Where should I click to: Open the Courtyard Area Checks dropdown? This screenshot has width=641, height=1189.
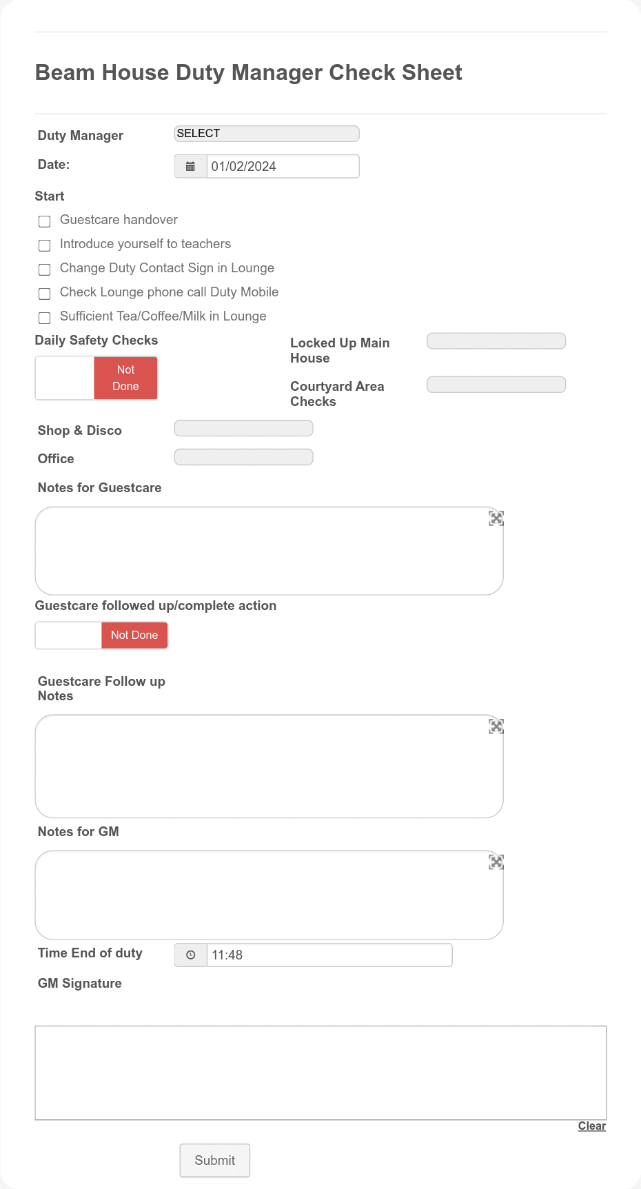click(x=496, y=385)
